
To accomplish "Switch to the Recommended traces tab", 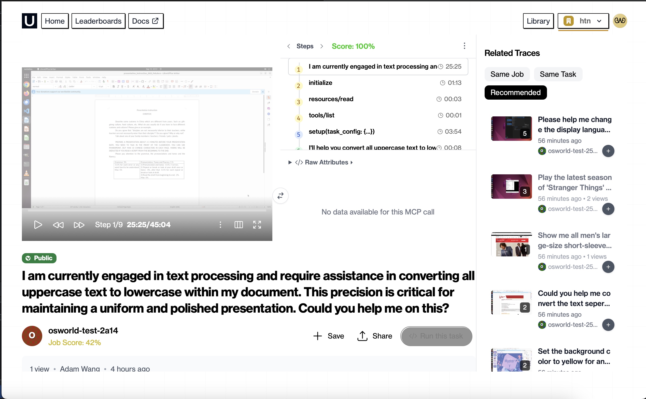I will pos(515,92).
